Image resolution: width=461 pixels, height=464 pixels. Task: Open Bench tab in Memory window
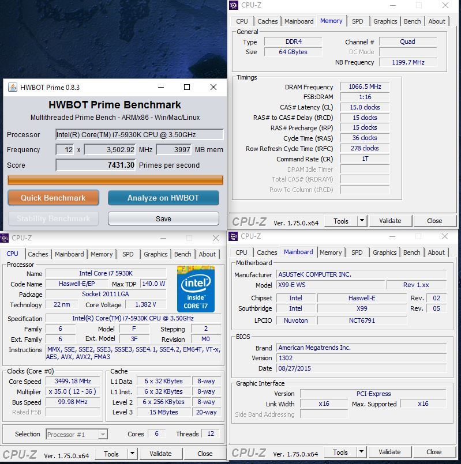(412, 21)
